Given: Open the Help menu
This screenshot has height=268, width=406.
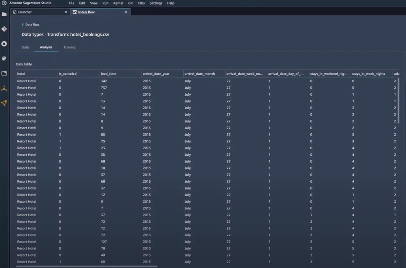Looking at the screenshot, I should [x=171, y=3].
